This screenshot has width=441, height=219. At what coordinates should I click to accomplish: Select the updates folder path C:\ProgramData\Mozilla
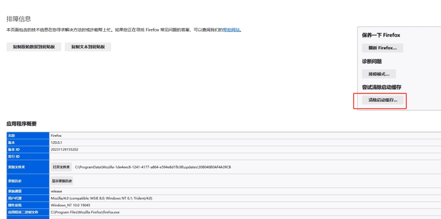click(153, 167)
